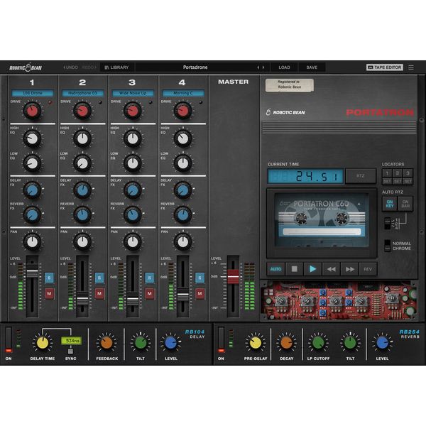Click the Rewind transport button
426x426 pixels.
330,269
